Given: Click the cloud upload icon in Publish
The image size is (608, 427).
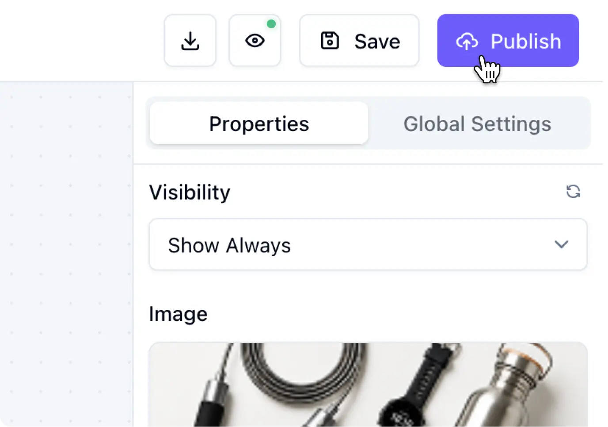Looking at the screenshot, I should [x=467, y=41].
